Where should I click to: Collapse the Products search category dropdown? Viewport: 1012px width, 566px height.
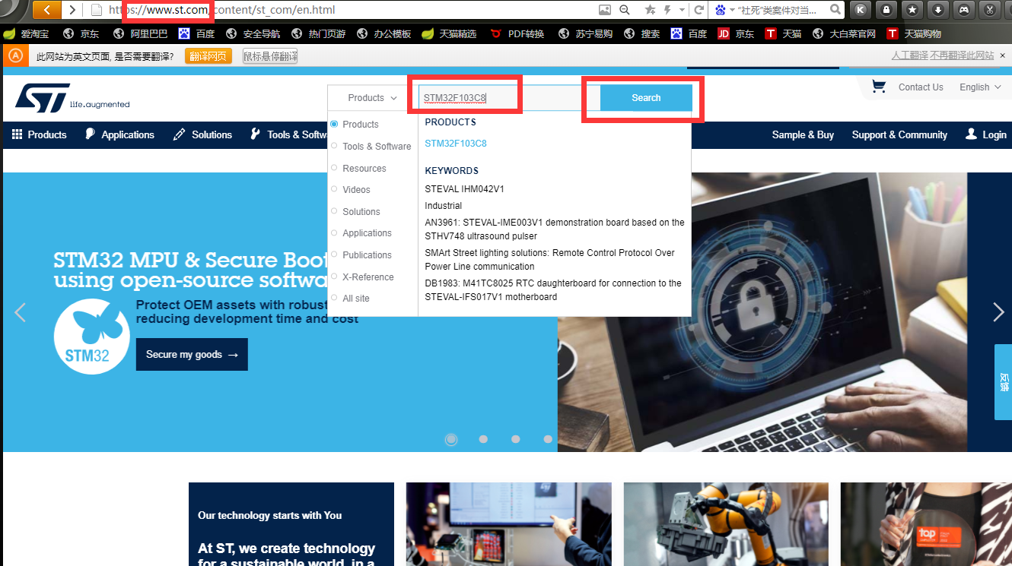click(373, 98)
